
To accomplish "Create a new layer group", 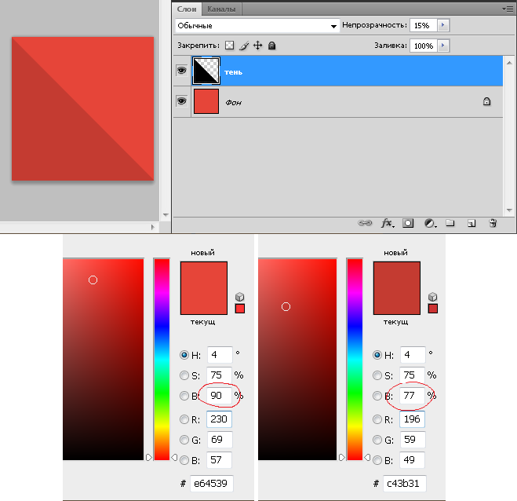I will pyautogui.click(x=450, y=223).
